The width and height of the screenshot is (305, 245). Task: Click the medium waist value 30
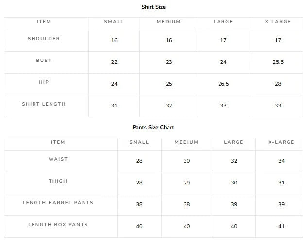(186, 161)
